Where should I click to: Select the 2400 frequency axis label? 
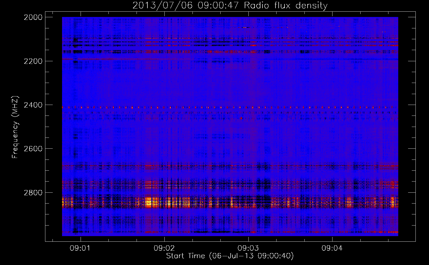pyautogui.click(x=33, y=105)
